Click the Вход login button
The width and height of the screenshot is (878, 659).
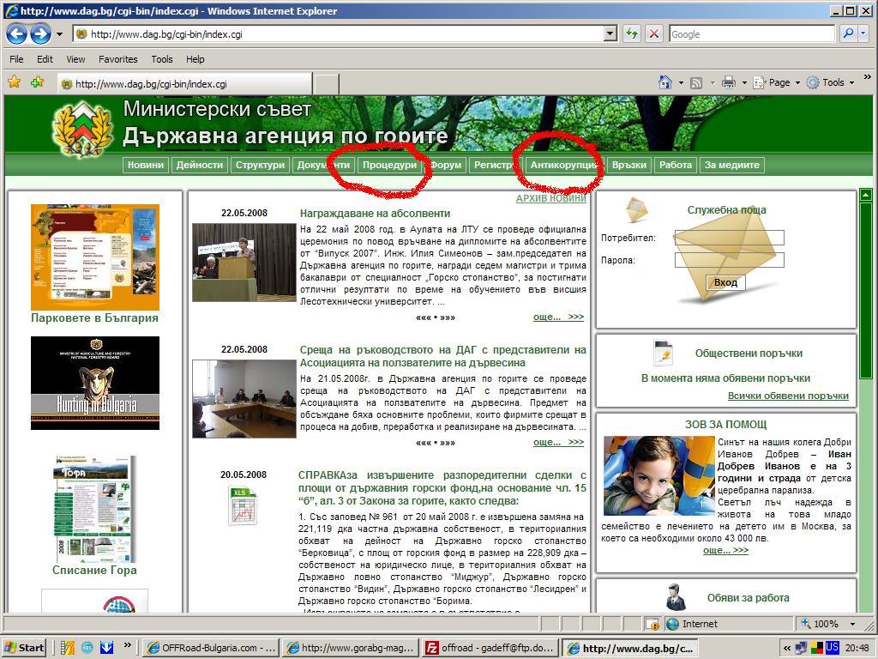tap(725, 282)
